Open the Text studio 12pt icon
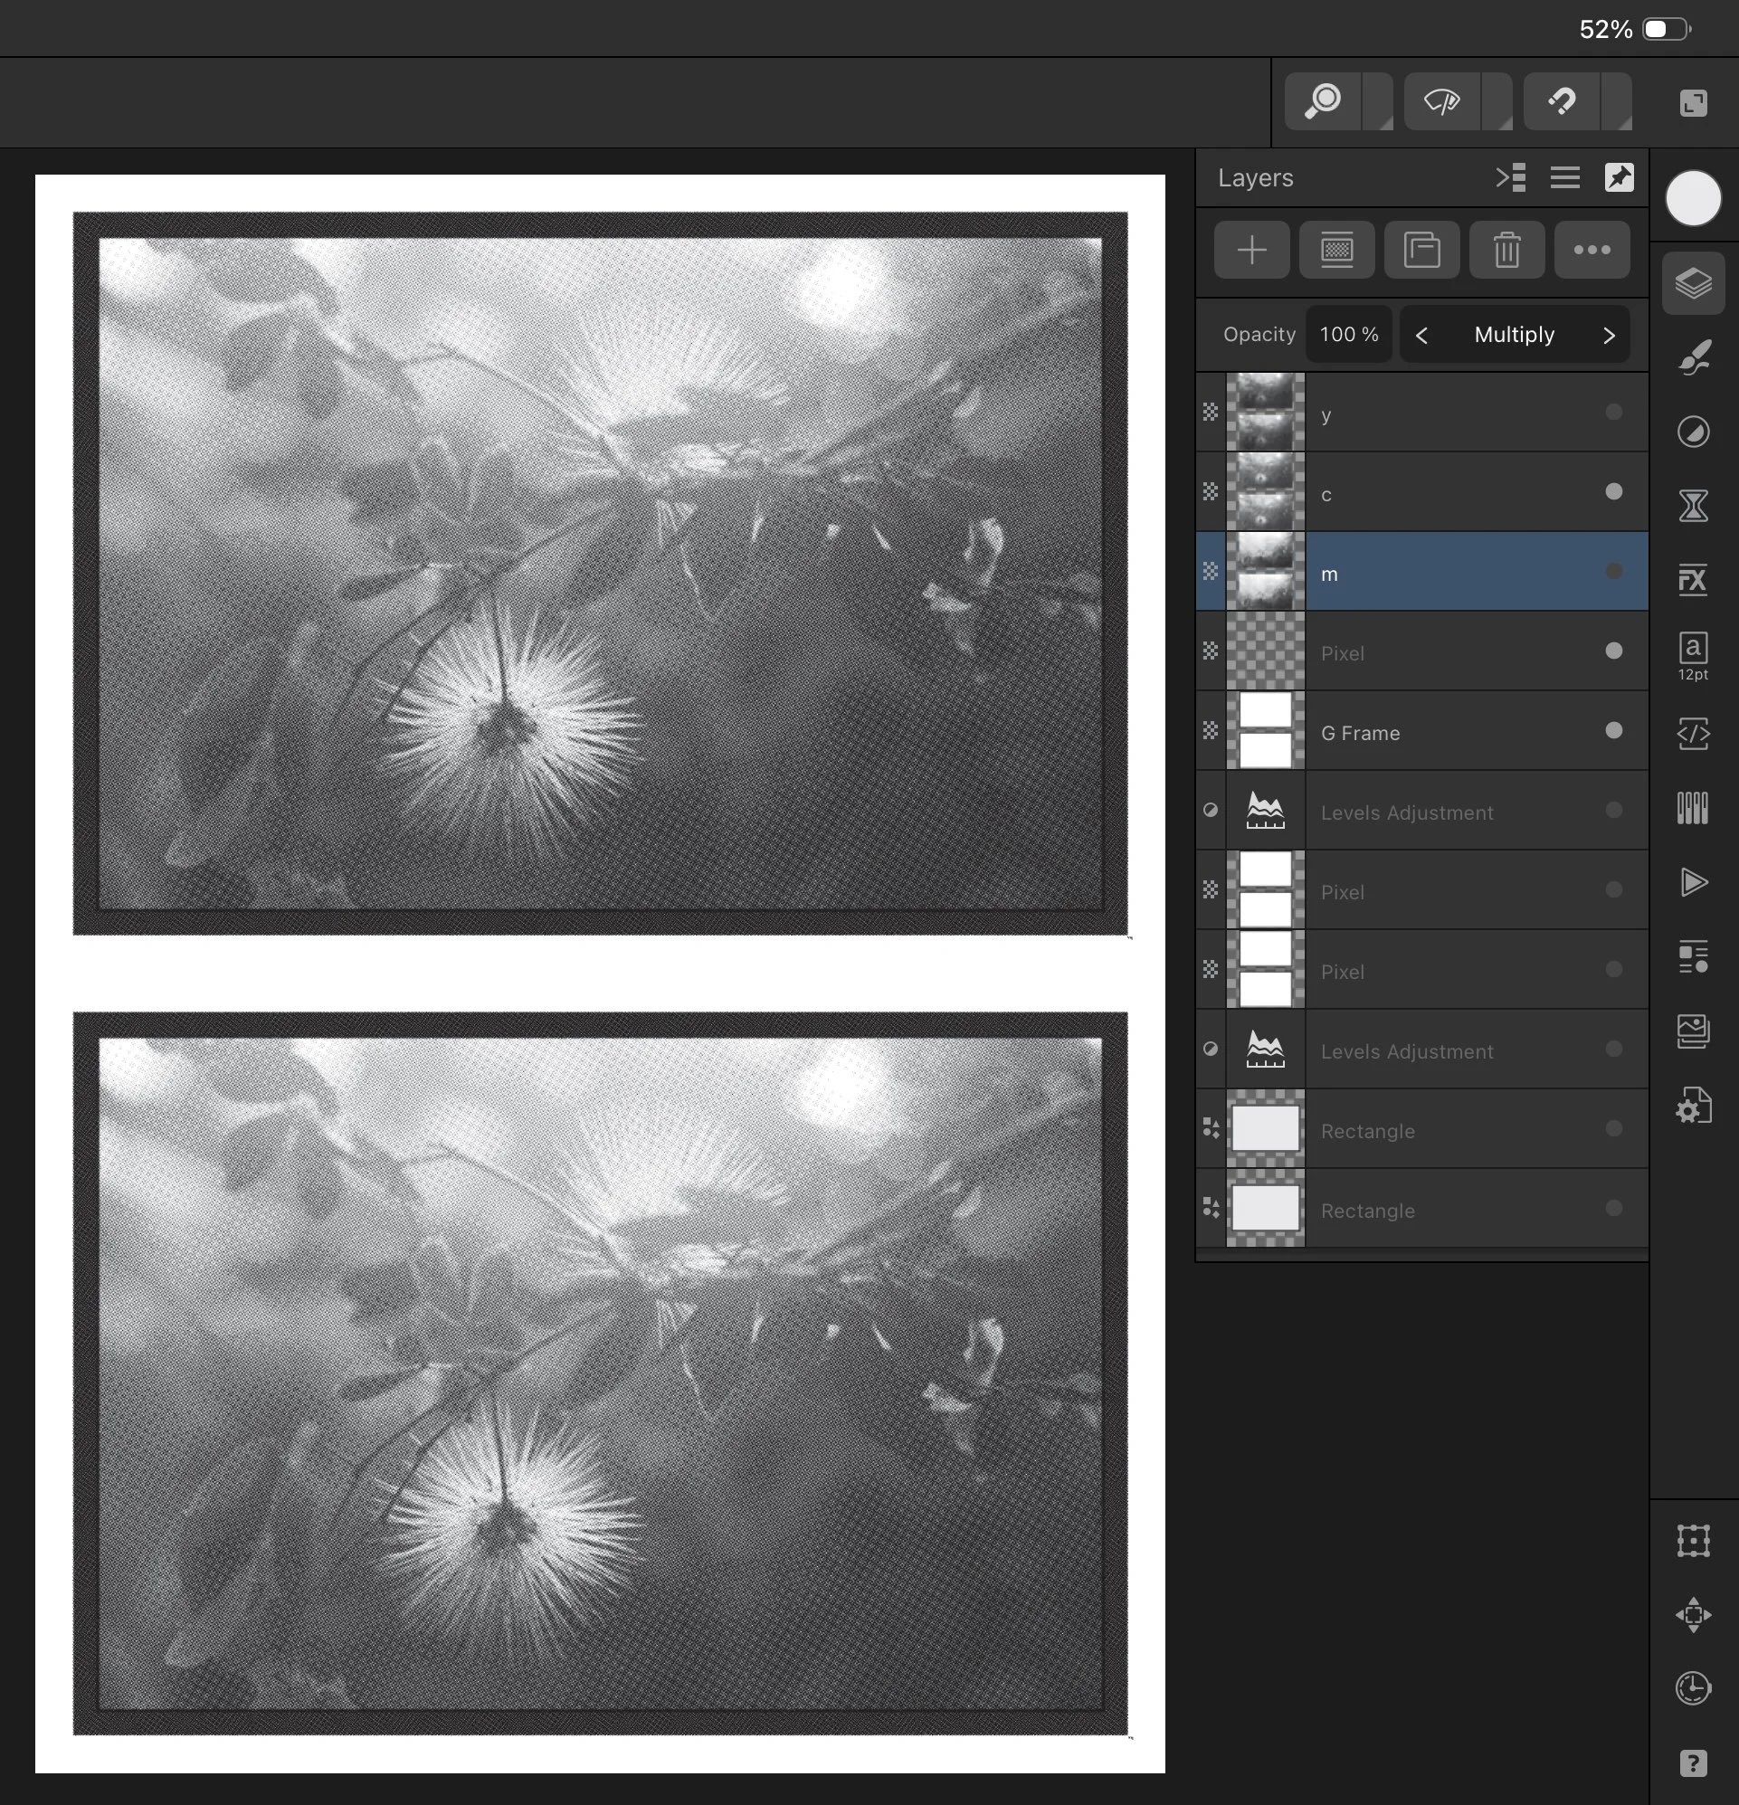This screenshot has height=1805, width=1739. pyautogui.click(x=1693, y=656)
